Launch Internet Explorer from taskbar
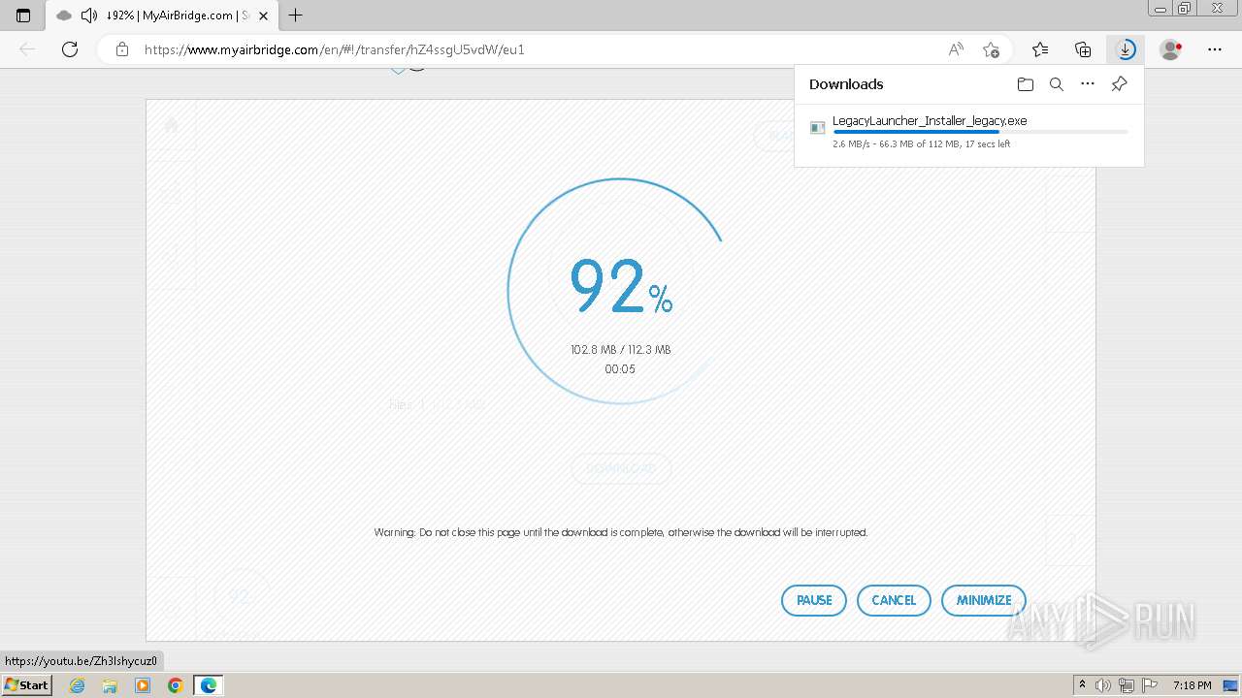The width and height of the screenshot is (1242, 698). click(77, 685)
